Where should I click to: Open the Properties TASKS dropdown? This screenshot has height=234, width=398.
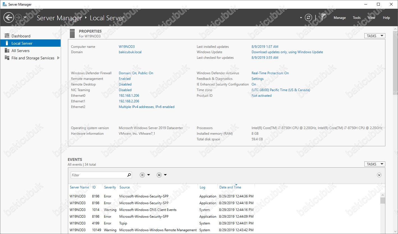click(x=375, y=36)
